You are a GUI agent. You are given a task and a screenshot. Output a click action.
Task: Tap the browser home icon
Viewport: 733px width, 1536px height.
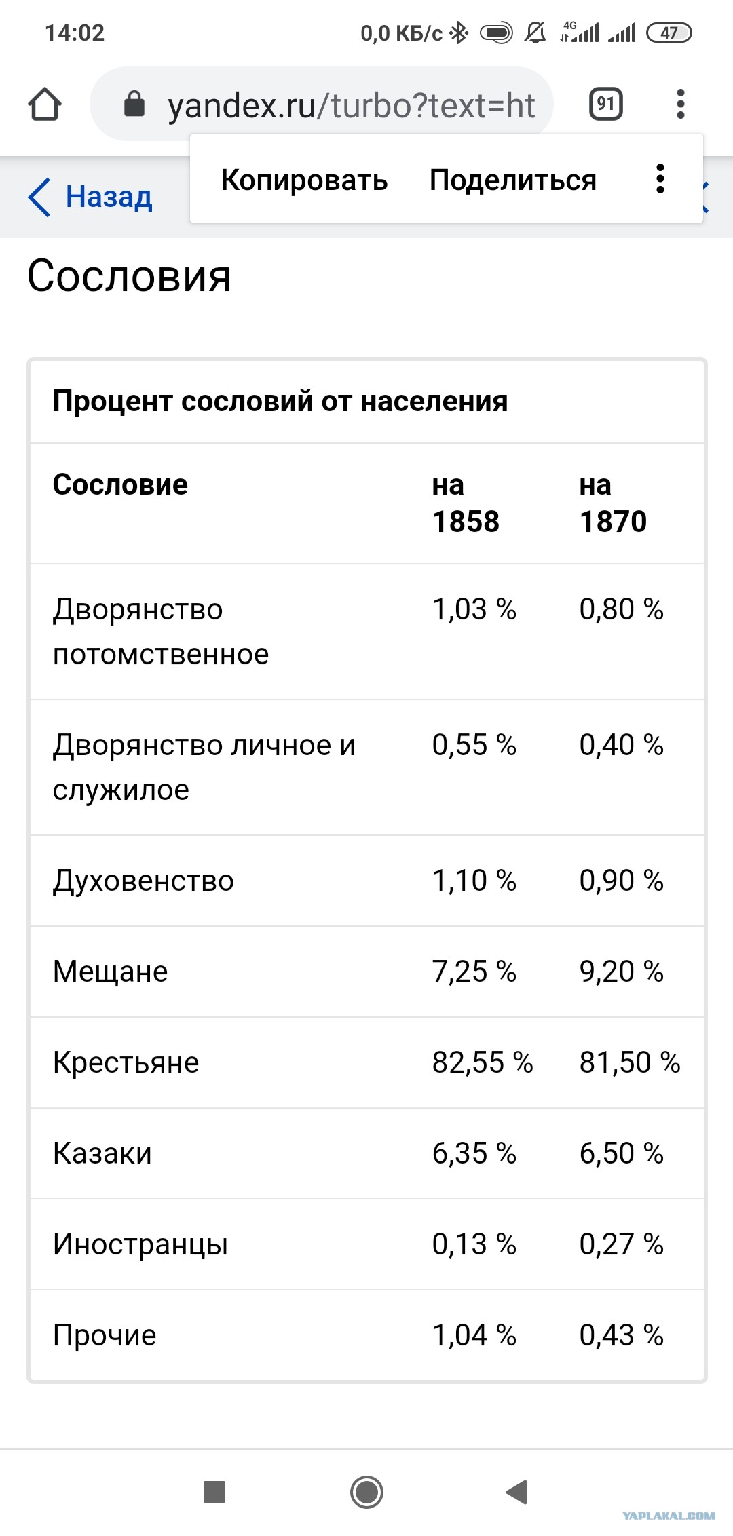pyautogui.click(x=45, y=104)
